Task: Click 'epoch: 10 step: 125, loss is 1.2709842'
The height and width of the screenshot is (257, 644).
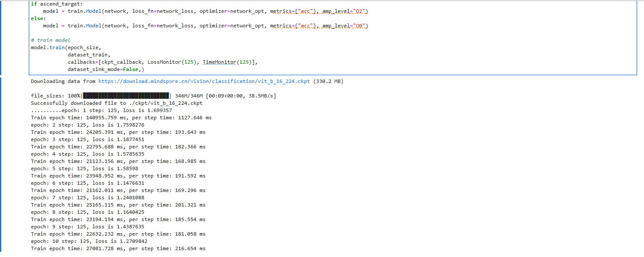Action: [x=89, y=241]
